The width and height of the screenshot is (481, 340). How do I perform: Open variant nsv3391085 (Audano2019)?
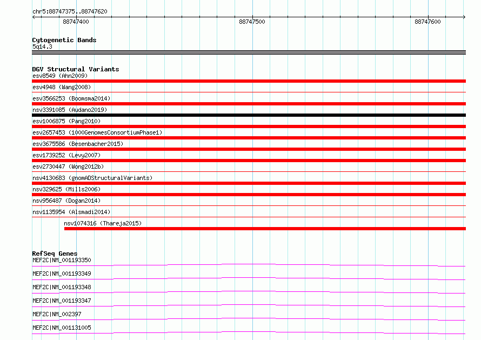coord(70,110)
